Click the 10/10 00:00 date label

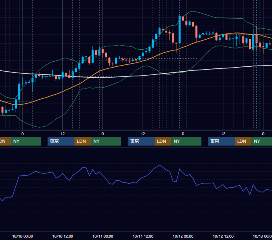pyautogui.click(x=22, y=236)
